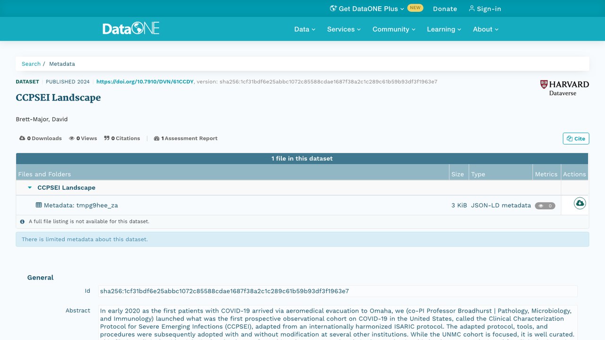Click the Id field sha256 value
Screen dimensions: 605x340
point(337,291)
